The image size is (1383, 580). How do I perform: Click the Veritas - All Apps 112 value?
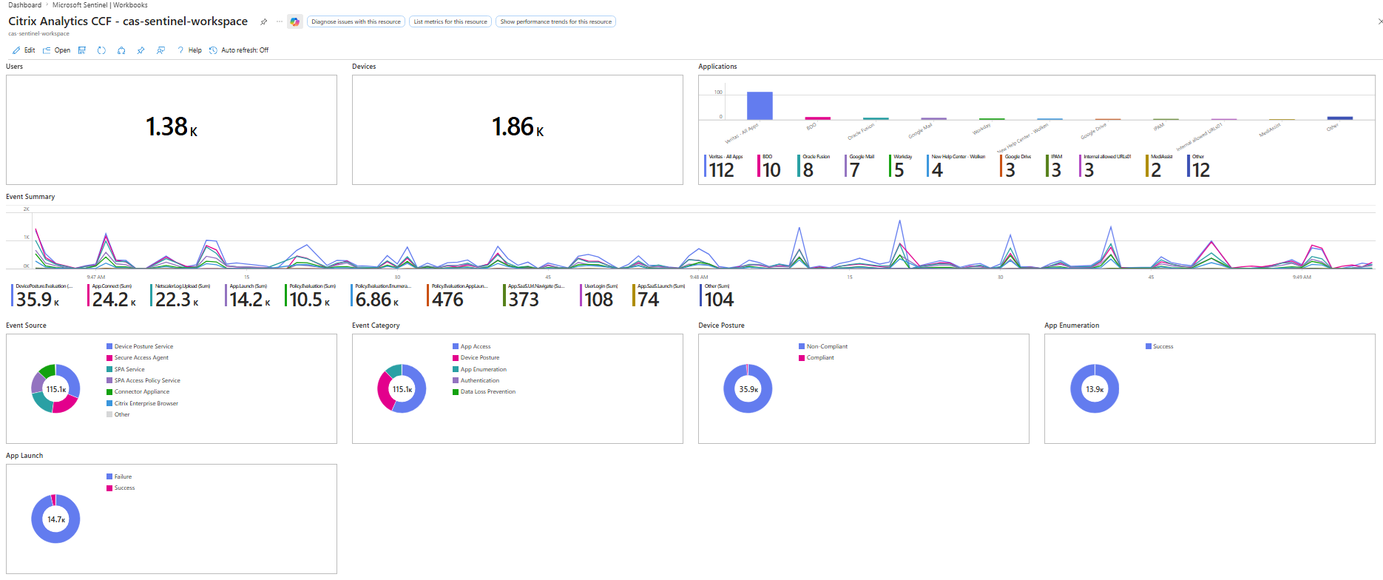[x=722, y=170]
